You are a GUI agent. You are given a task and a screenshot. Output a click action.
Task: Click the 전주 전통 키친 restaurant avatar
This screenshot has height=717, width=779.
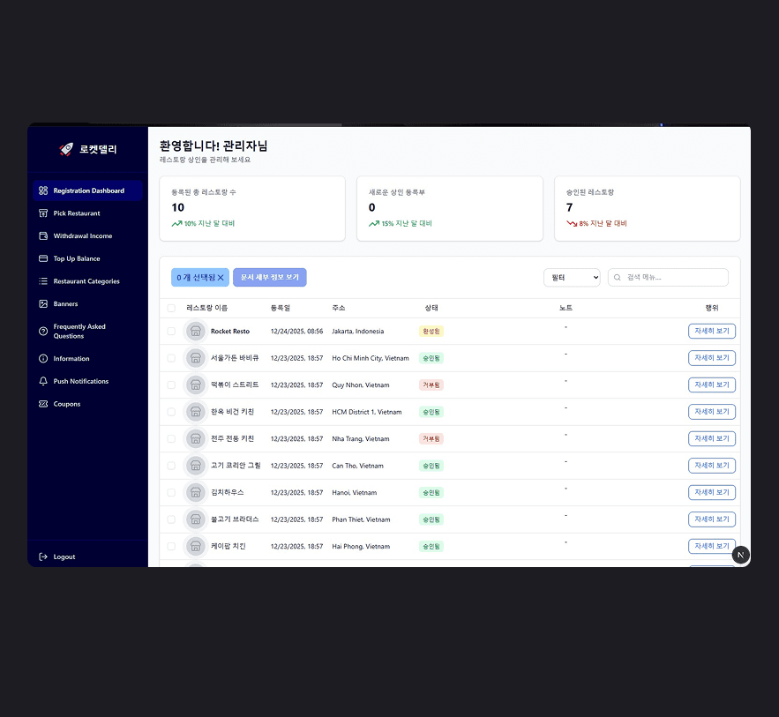pos(196,438)
